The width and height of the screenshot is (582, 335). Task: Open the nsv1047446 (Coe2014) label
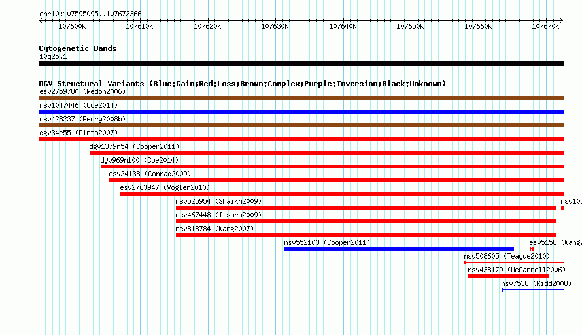point(78,105)
